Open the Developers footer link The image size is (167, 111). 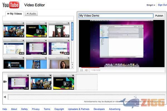99,109
